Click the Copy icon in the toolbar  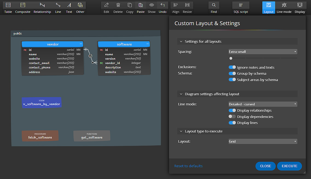(130, 8)
